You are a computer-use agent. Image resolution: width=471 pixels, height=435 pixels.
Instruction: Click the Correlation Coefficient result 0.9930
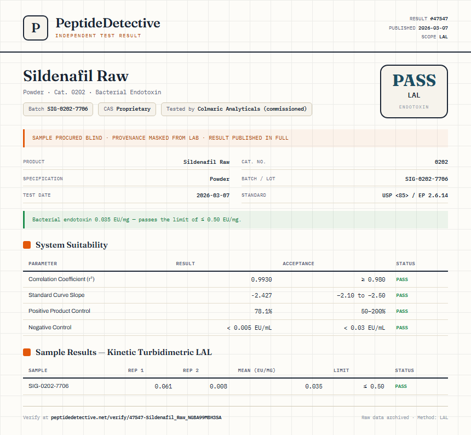[x=261, y=279]
